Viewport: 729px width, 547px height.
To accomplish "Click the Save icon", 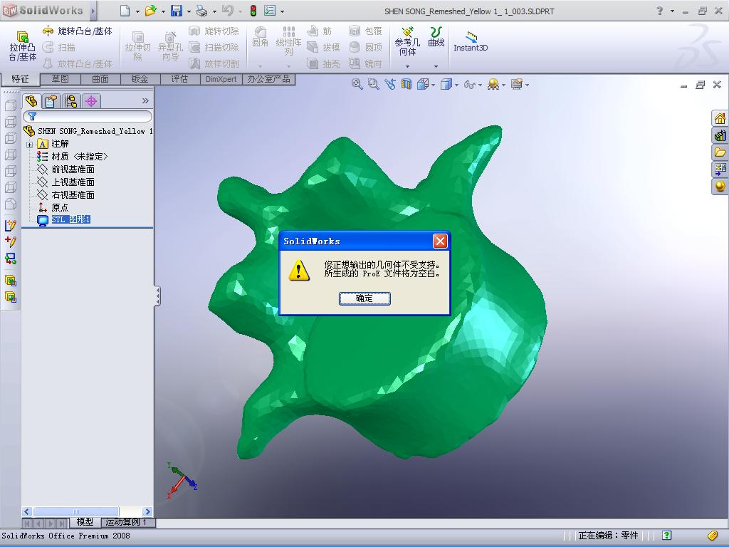I will [x=177, y=11].
